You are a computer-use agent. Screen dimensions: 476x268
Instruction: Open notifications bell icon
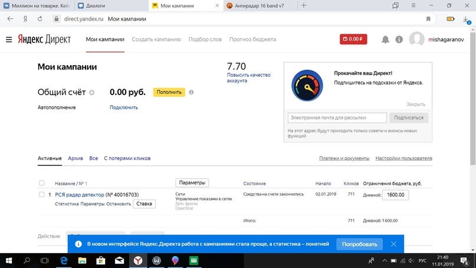pos(385,40)
